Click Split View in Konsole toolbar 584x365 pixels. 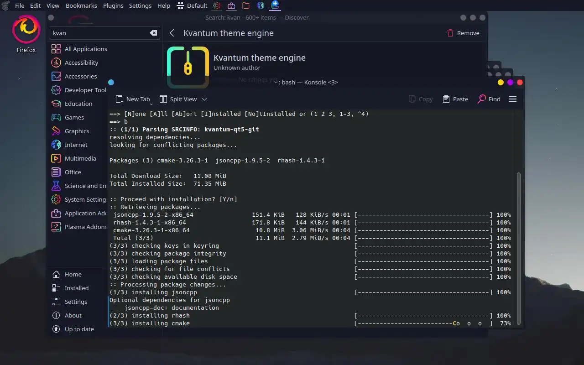(x=178, y=99)
